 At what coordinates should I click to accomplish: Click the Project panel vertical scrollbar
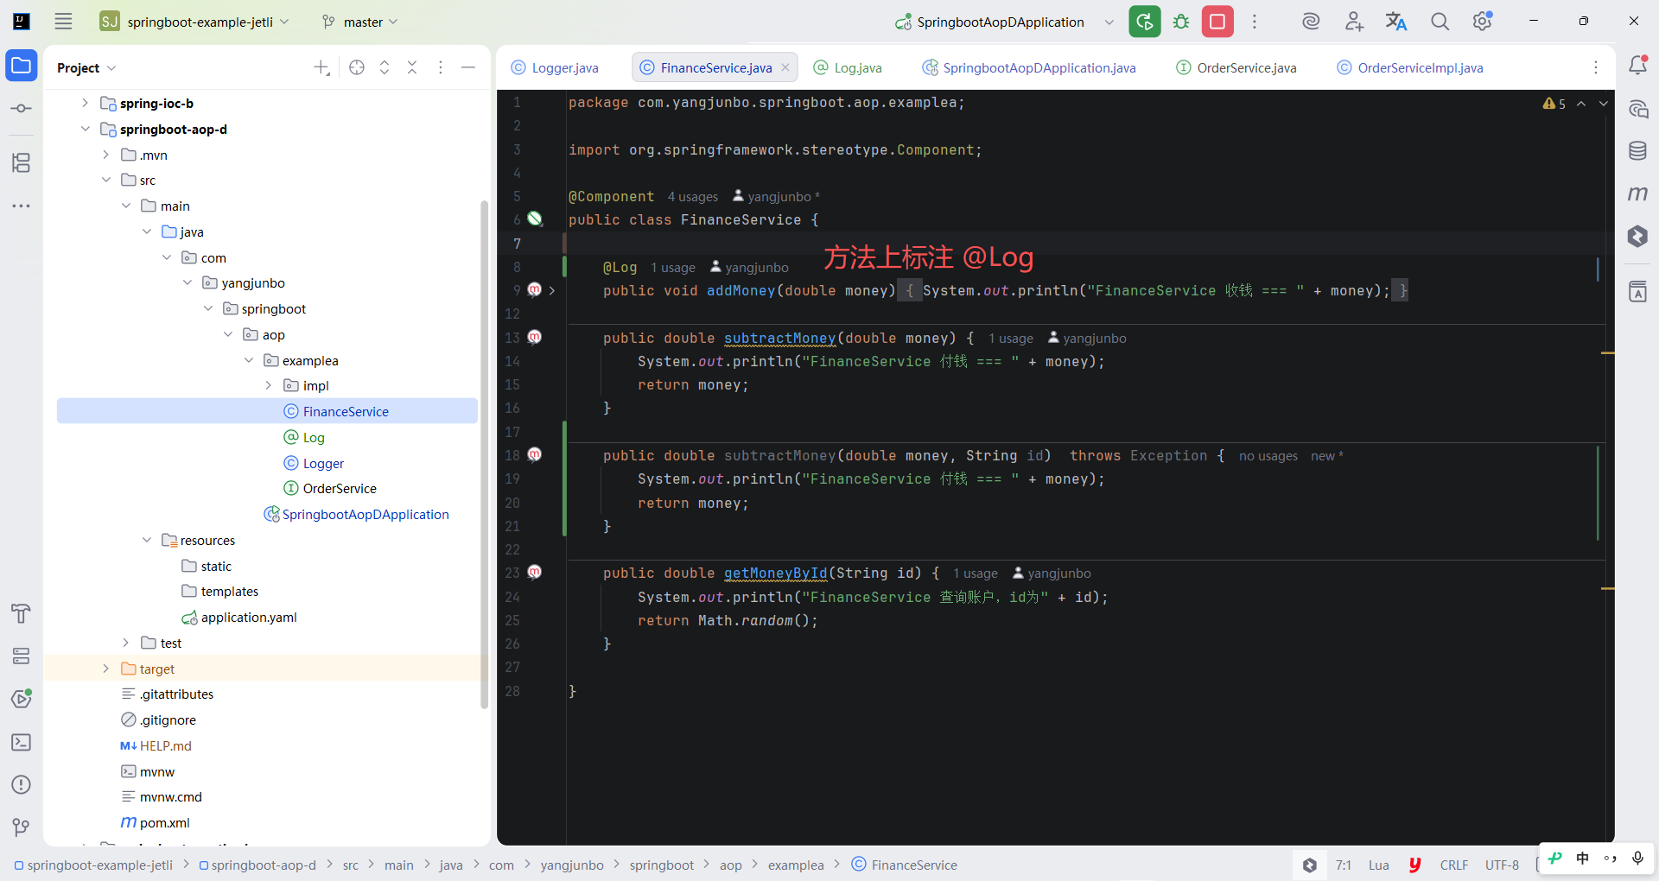484,455
